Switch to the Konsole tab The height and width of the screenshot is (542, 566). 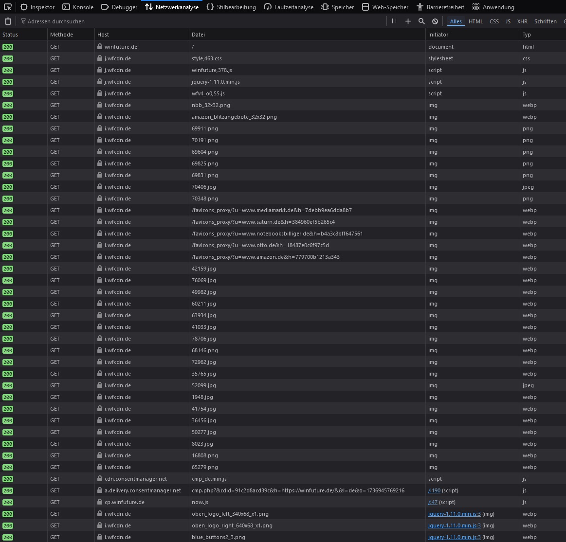click(78, 7)
